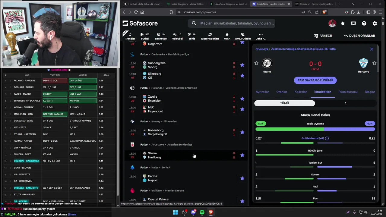Select the Basketbol sport category

161,36
